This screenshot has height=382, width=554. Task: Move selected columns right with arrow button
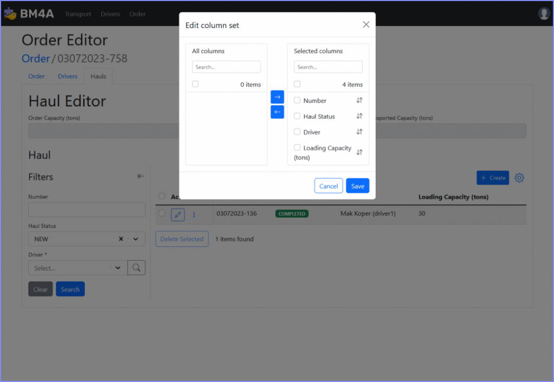point(278,97)
